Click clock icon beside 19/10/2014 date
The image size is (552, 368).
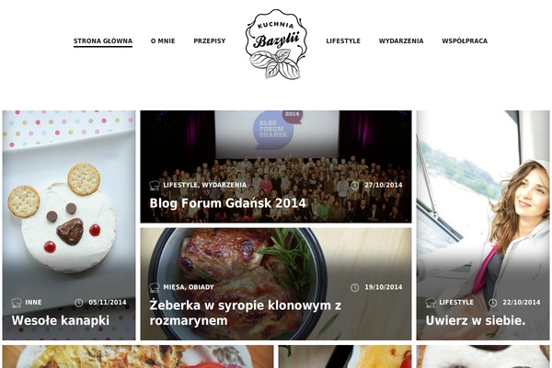click(x=354, y=288)
